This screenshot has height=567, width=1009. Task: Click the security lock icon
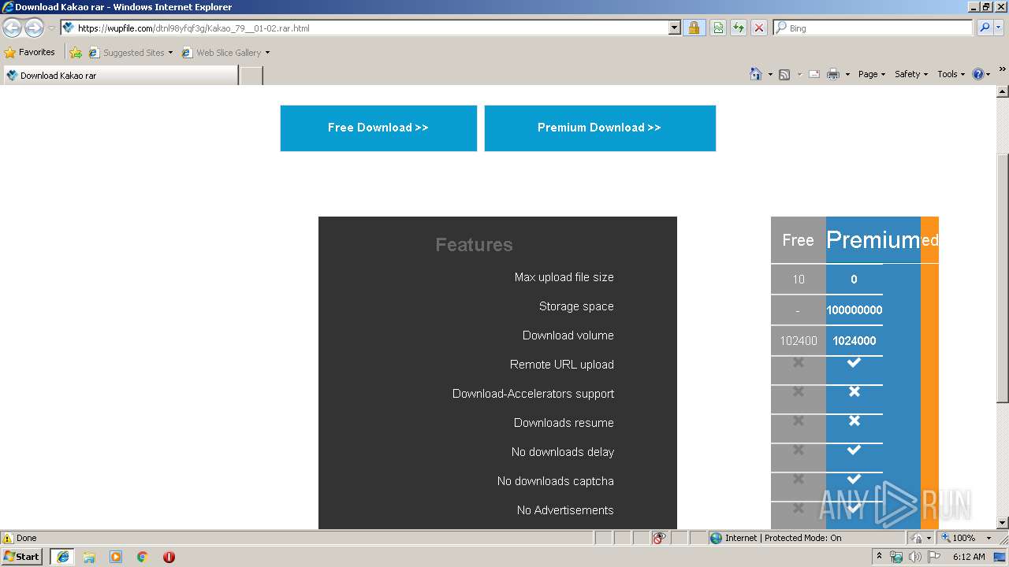[694, 28]
